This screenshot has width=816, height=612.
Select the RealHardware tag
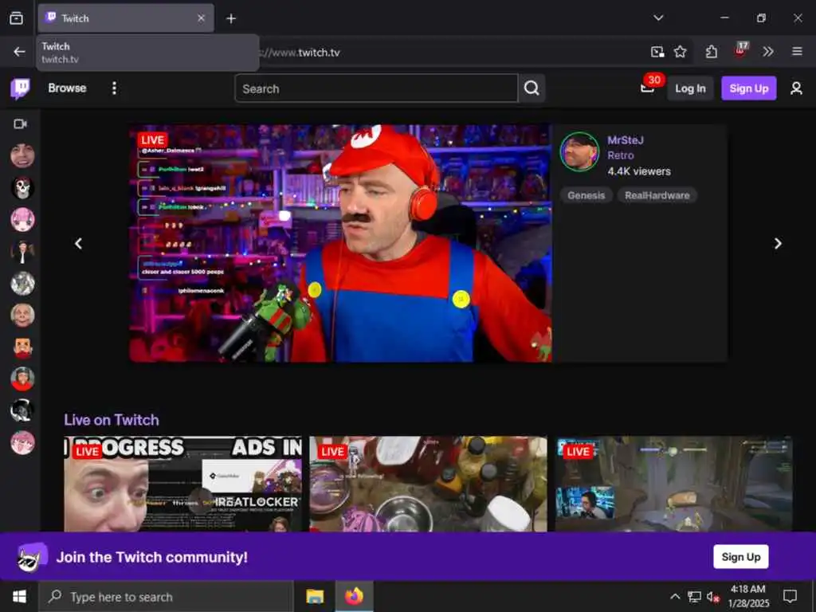pyautogui.click(x=657, y=196)
